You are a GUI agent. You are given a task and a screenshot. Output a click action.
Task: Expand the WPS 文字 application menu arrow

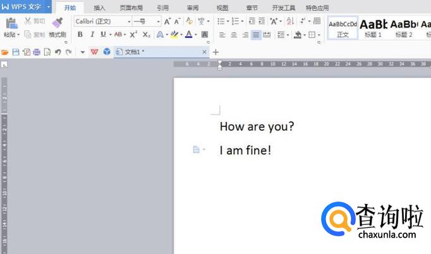coord(48,8)
